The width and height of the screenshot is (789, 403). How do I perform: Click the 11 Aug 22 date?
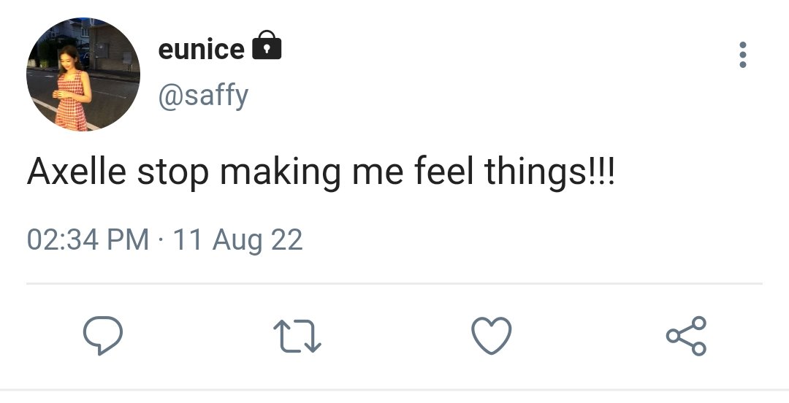tap(238, 240)
